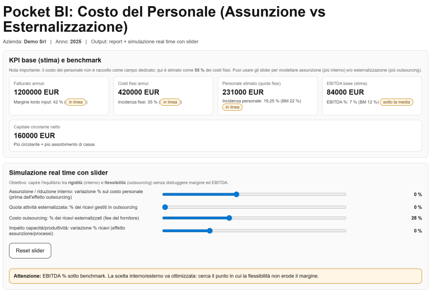
Task: Click the Impatto capacità/produttività slider handle
Action: (209, 231)
